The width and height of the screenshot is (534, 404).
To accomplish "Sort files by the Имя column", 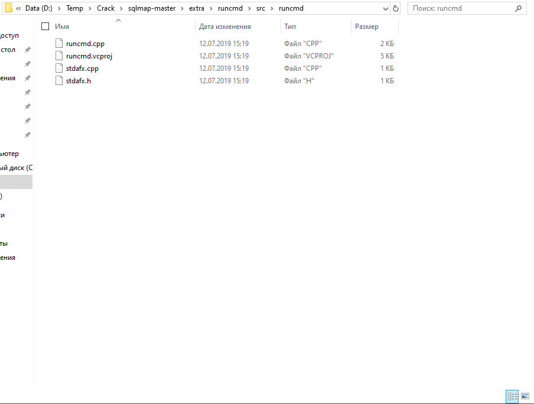I will click(x=62, y=27).
